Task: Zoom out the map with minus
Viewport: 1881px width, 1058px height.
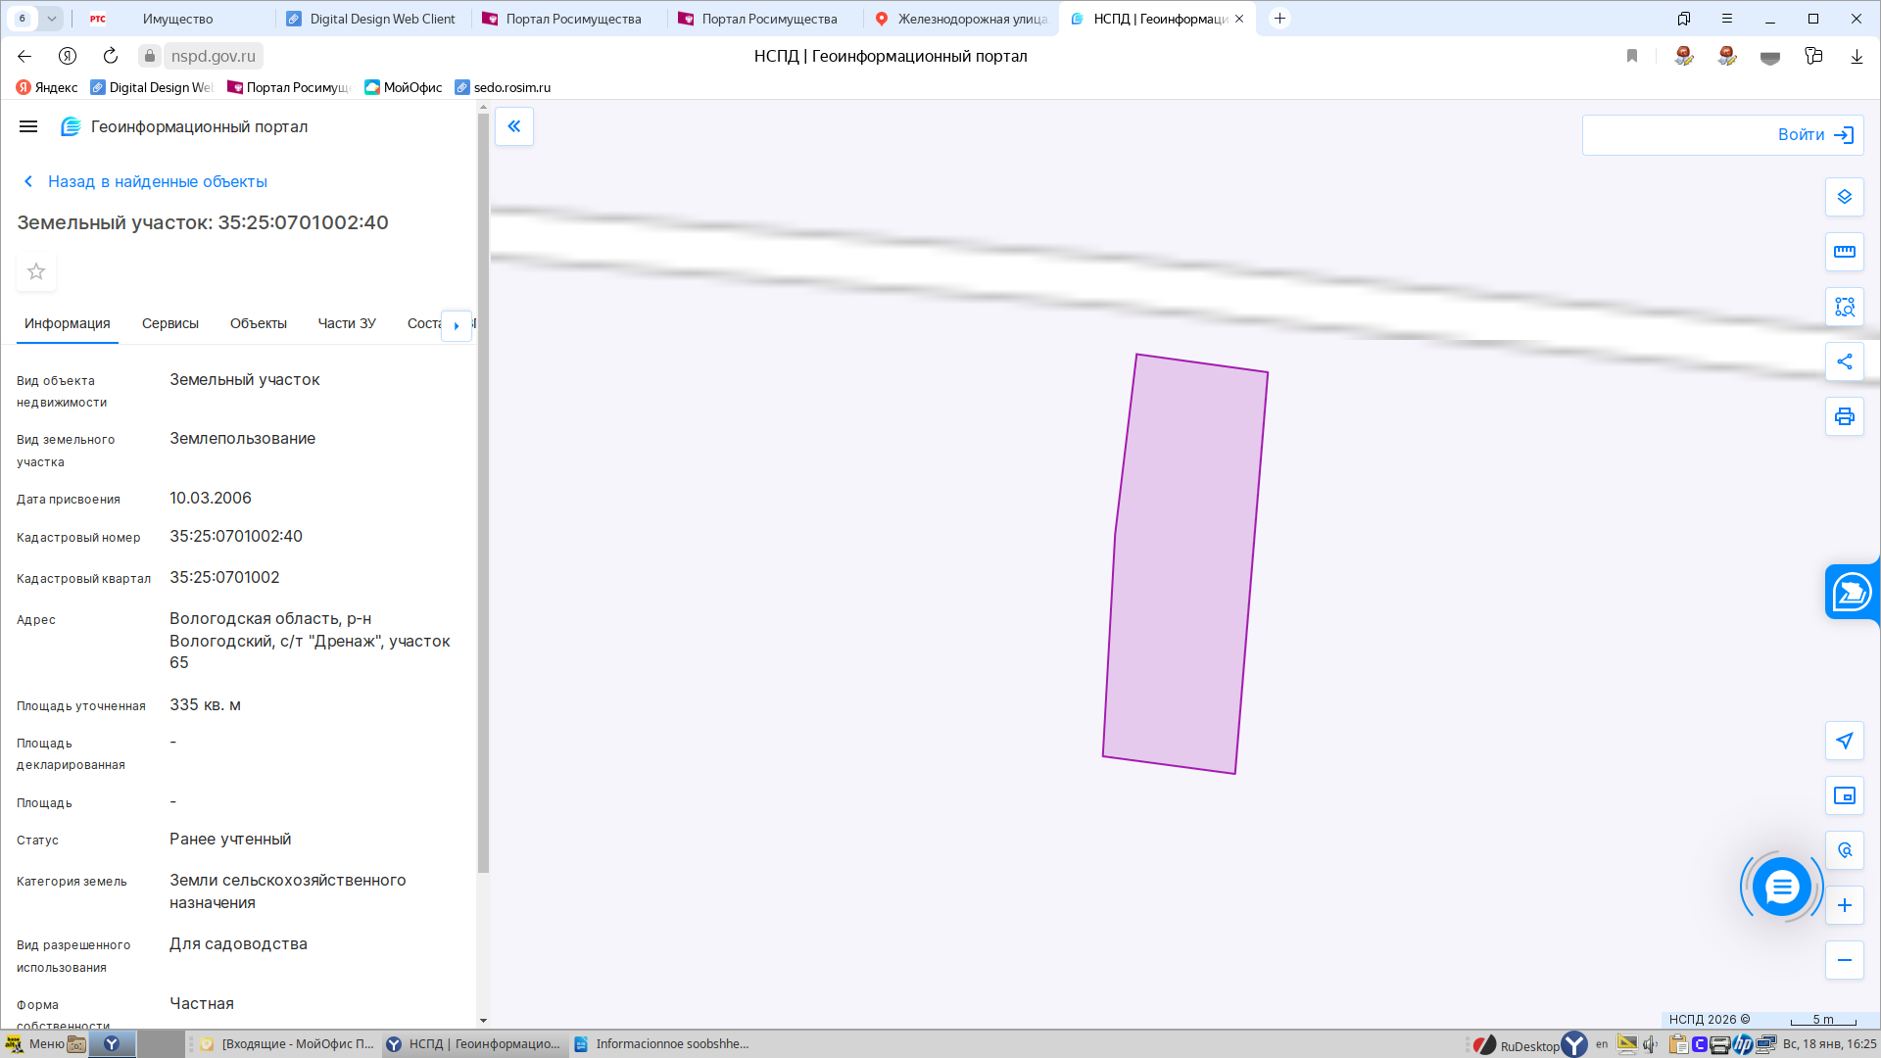Action: pos(1844,960)
